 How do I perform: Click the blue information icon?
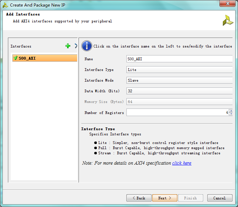coord(87,46)
